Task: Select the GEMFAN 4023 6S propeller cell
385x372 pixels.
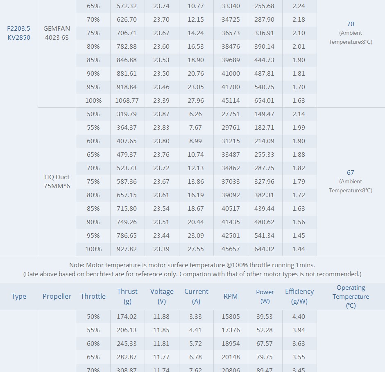Action: point(57,33)
